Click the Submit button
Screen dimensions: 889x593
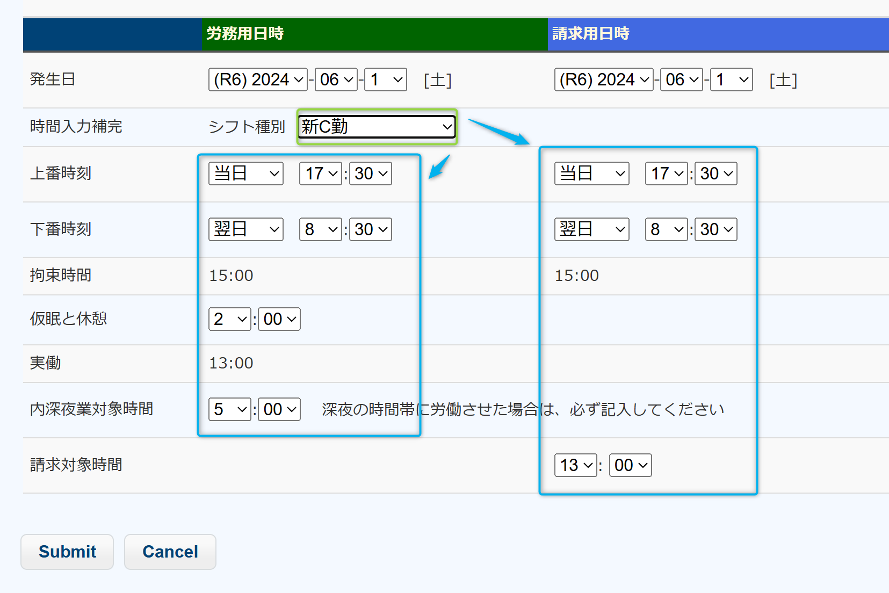pyautogui.click(x=67, y=552)
